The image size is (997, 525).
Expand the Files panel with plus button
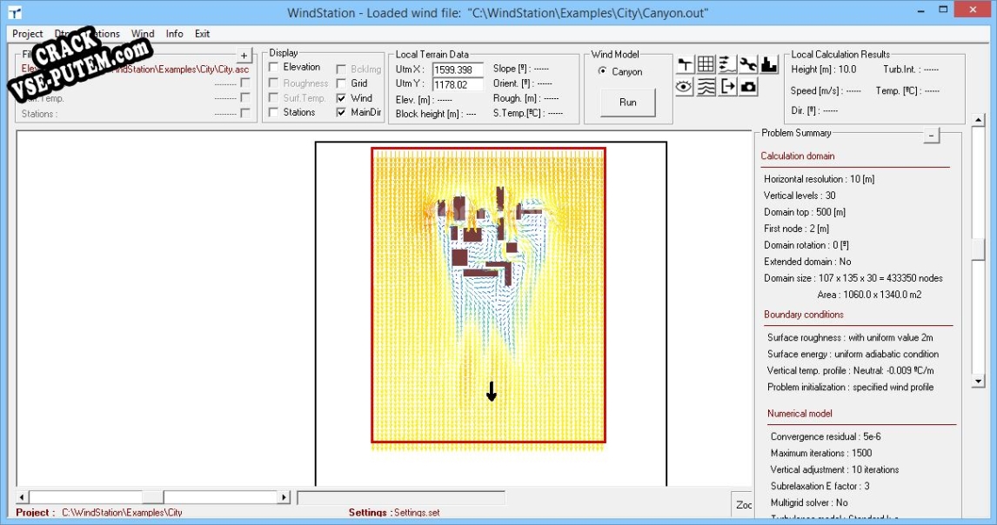click(244, 55)
